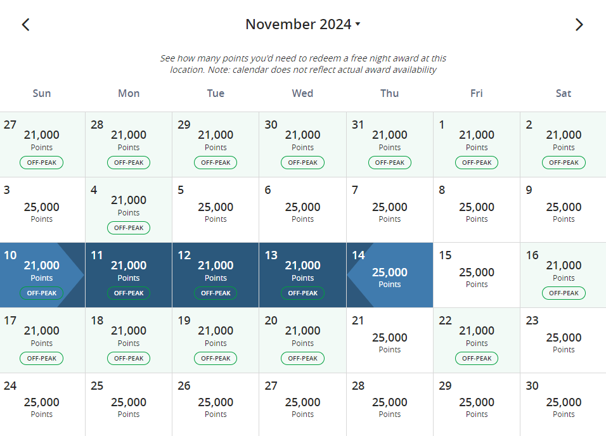This screenshot has height=436, width=606.
Task: Select November 15 on the calendar
Action: coord(477,274)
